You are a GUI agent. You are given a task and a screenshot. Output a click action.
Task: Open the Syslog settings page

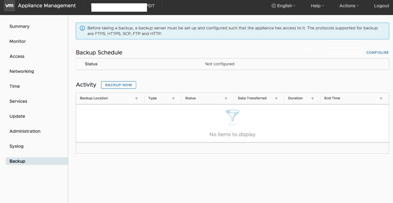(16, 146)
